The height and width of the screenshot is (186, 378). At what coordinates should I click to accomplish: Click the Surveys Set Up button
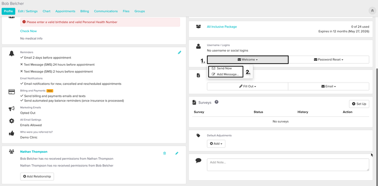pyautogui.click(x=359, y=104)
